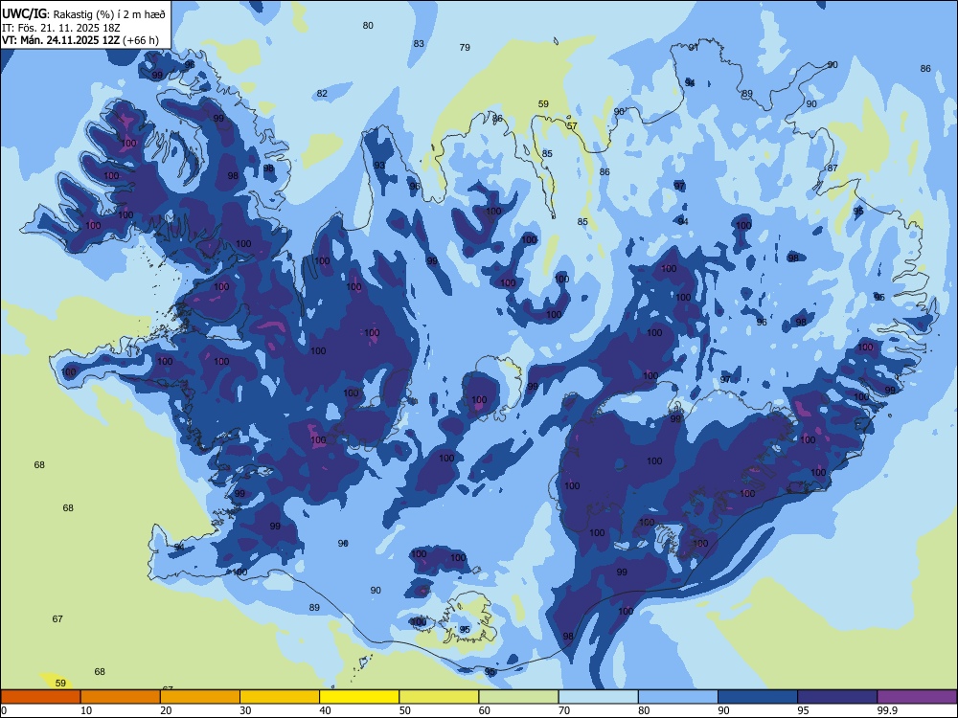Choose the medium blue 90–95 legend swatch
Image resolution: width=958 pixels, height=718 pixels.
coord(758,697)
